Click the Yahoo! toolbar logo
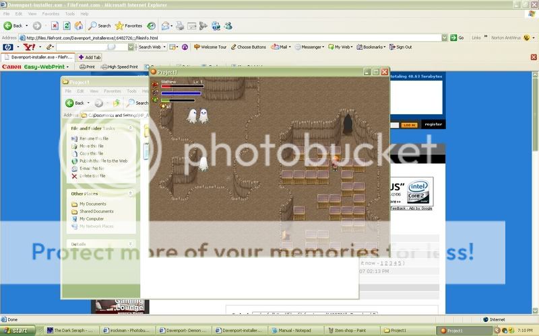The height and width of the screenshot is (336, 539). coord(29,47)
